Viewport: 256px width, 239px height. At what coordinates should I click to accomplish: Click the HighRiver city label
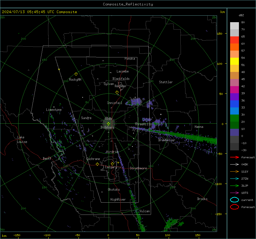118,199
